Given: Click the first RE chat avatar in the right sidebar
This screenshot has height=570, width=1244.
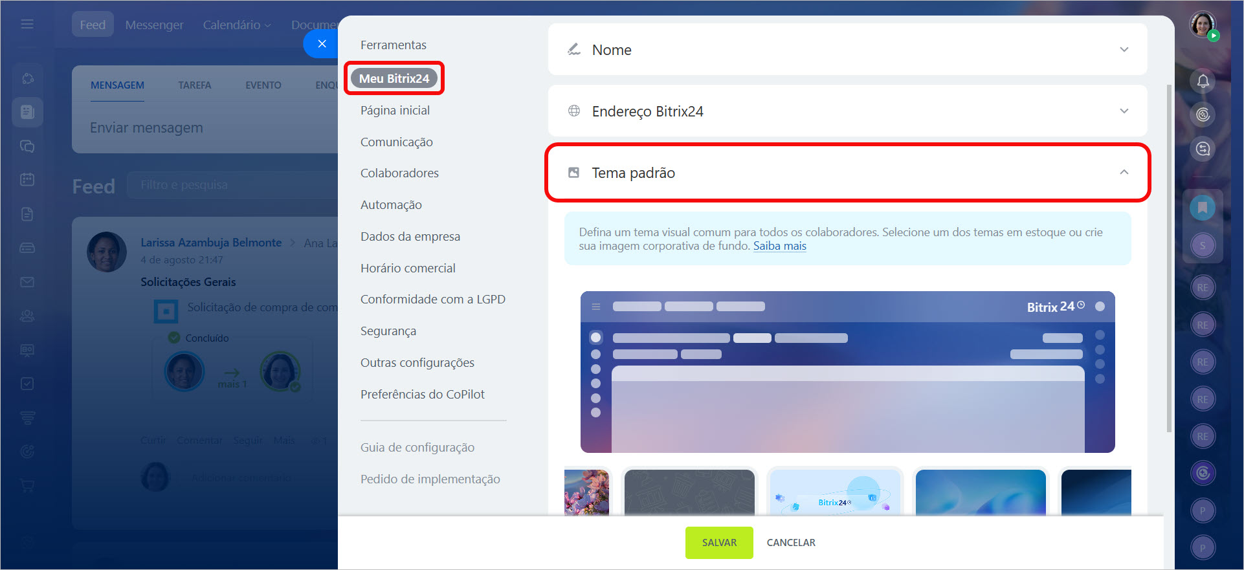Looking at the screenshot, I should coord(1203,287).
